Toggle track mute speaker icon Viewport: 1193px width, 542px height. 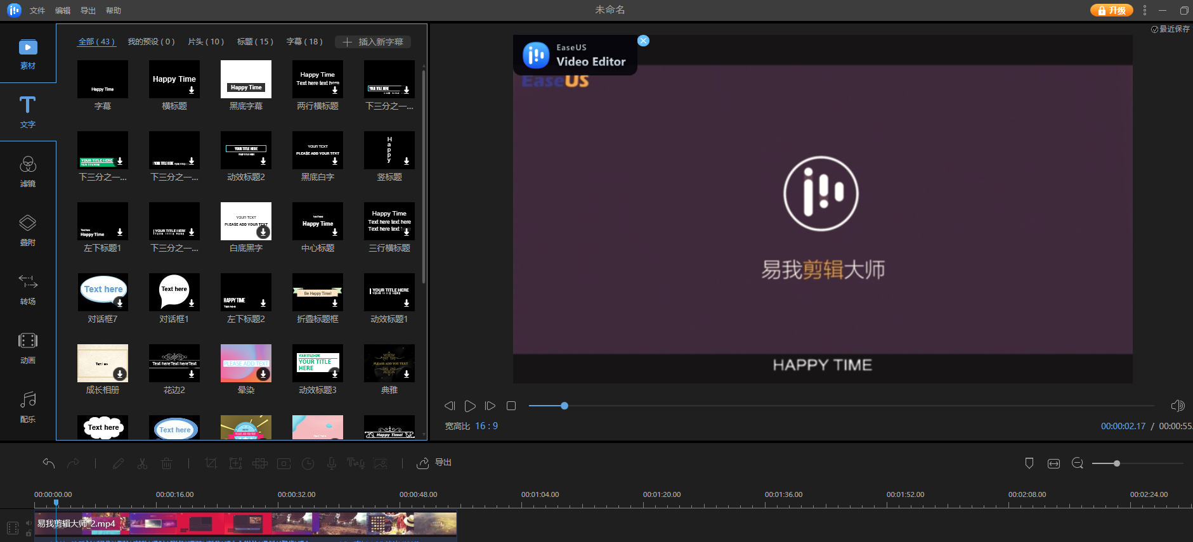(x=29, y=523)
